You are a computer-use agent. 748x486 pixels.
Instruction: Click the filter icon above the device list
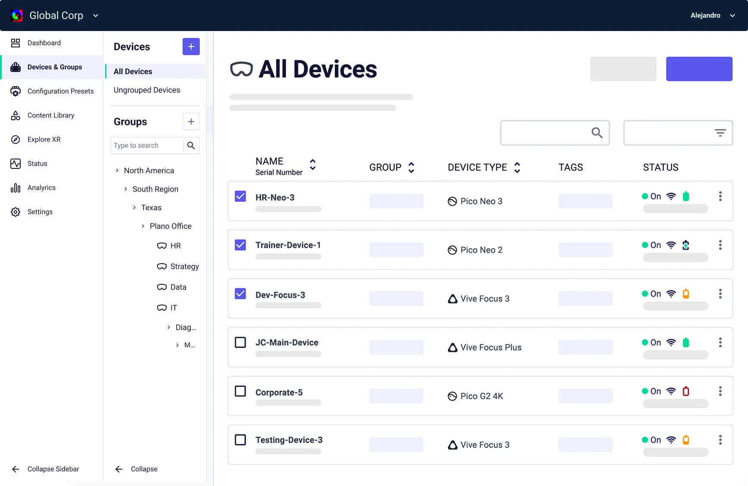click(720, 133)
